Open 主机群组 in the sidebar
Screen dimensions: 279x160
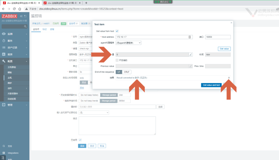pyautogui.click(x=12, y=67)
